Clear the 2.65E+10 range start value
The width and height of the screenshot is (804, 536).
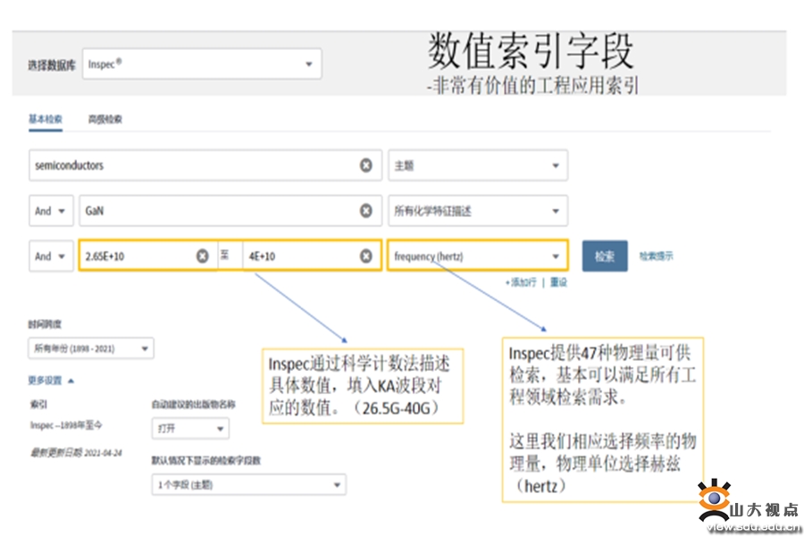(x=203, y=255)
